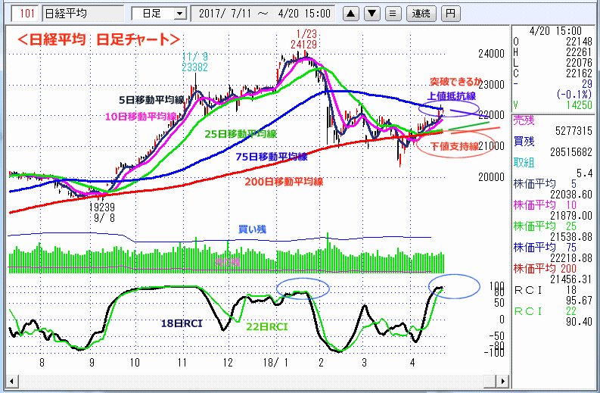Click the 4/20 15:00 timestamp in side panel
Screen dimensions: 600x393
[x=555, y=30]
